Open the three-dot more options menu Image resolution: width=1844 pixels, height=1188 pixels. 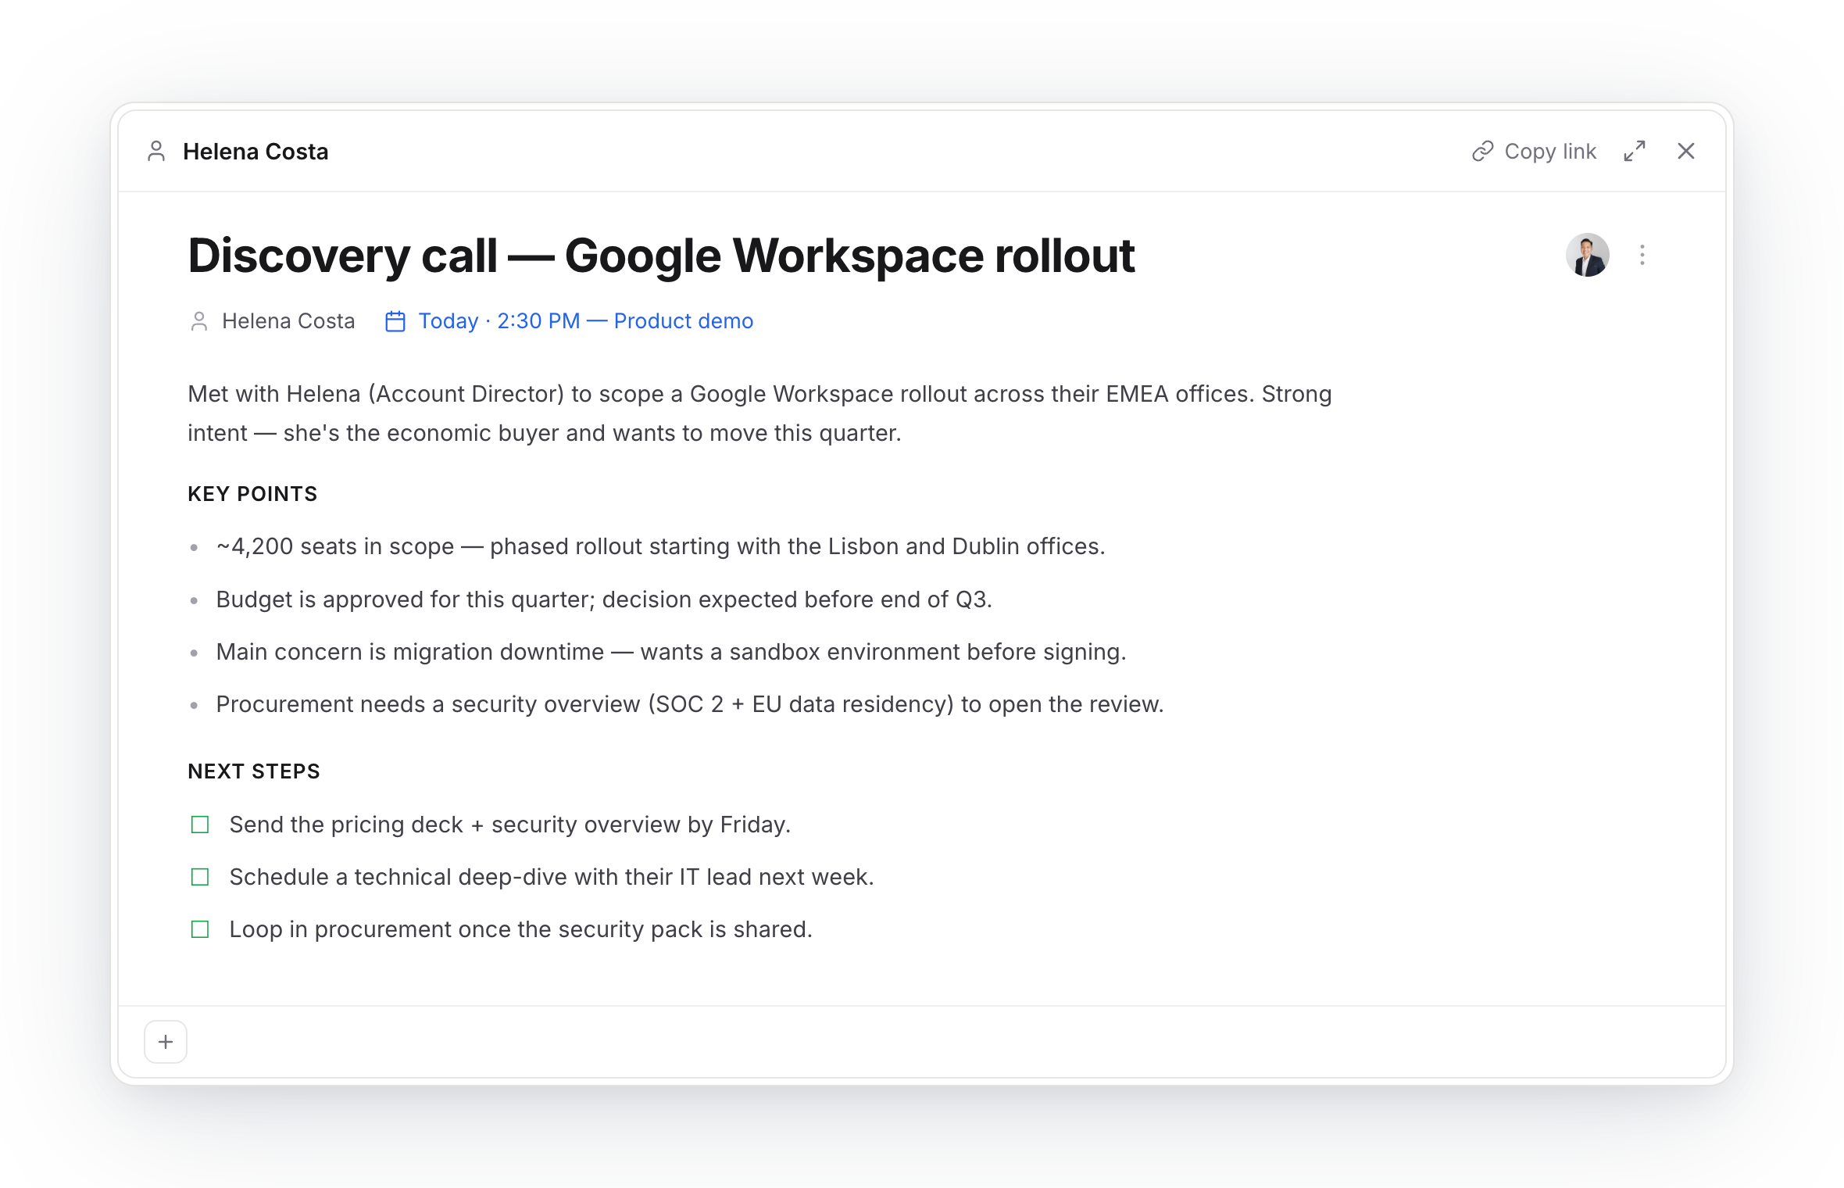coord(1642,255)
